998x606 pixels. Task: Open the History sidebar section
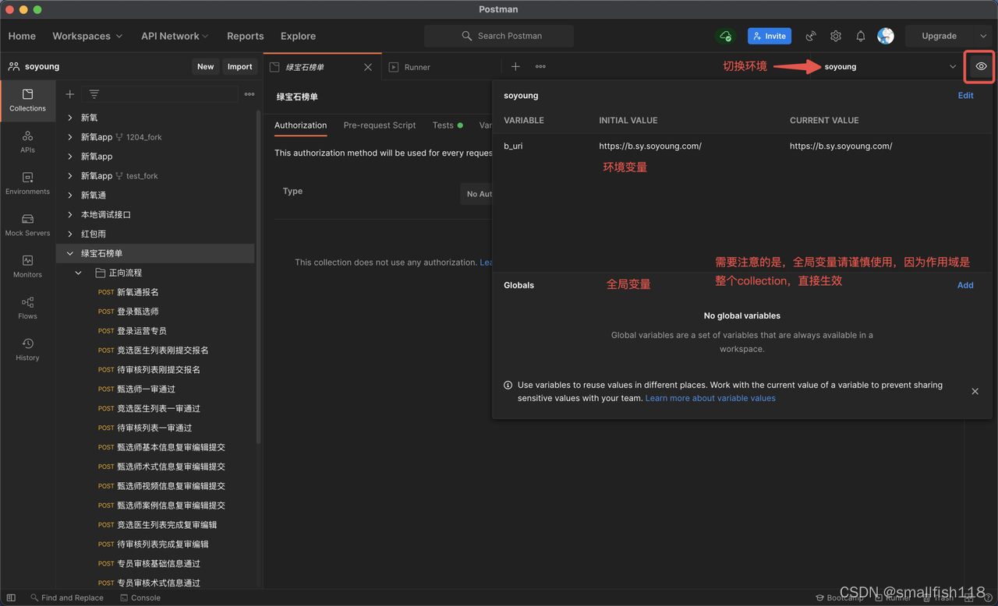[27, 350]
